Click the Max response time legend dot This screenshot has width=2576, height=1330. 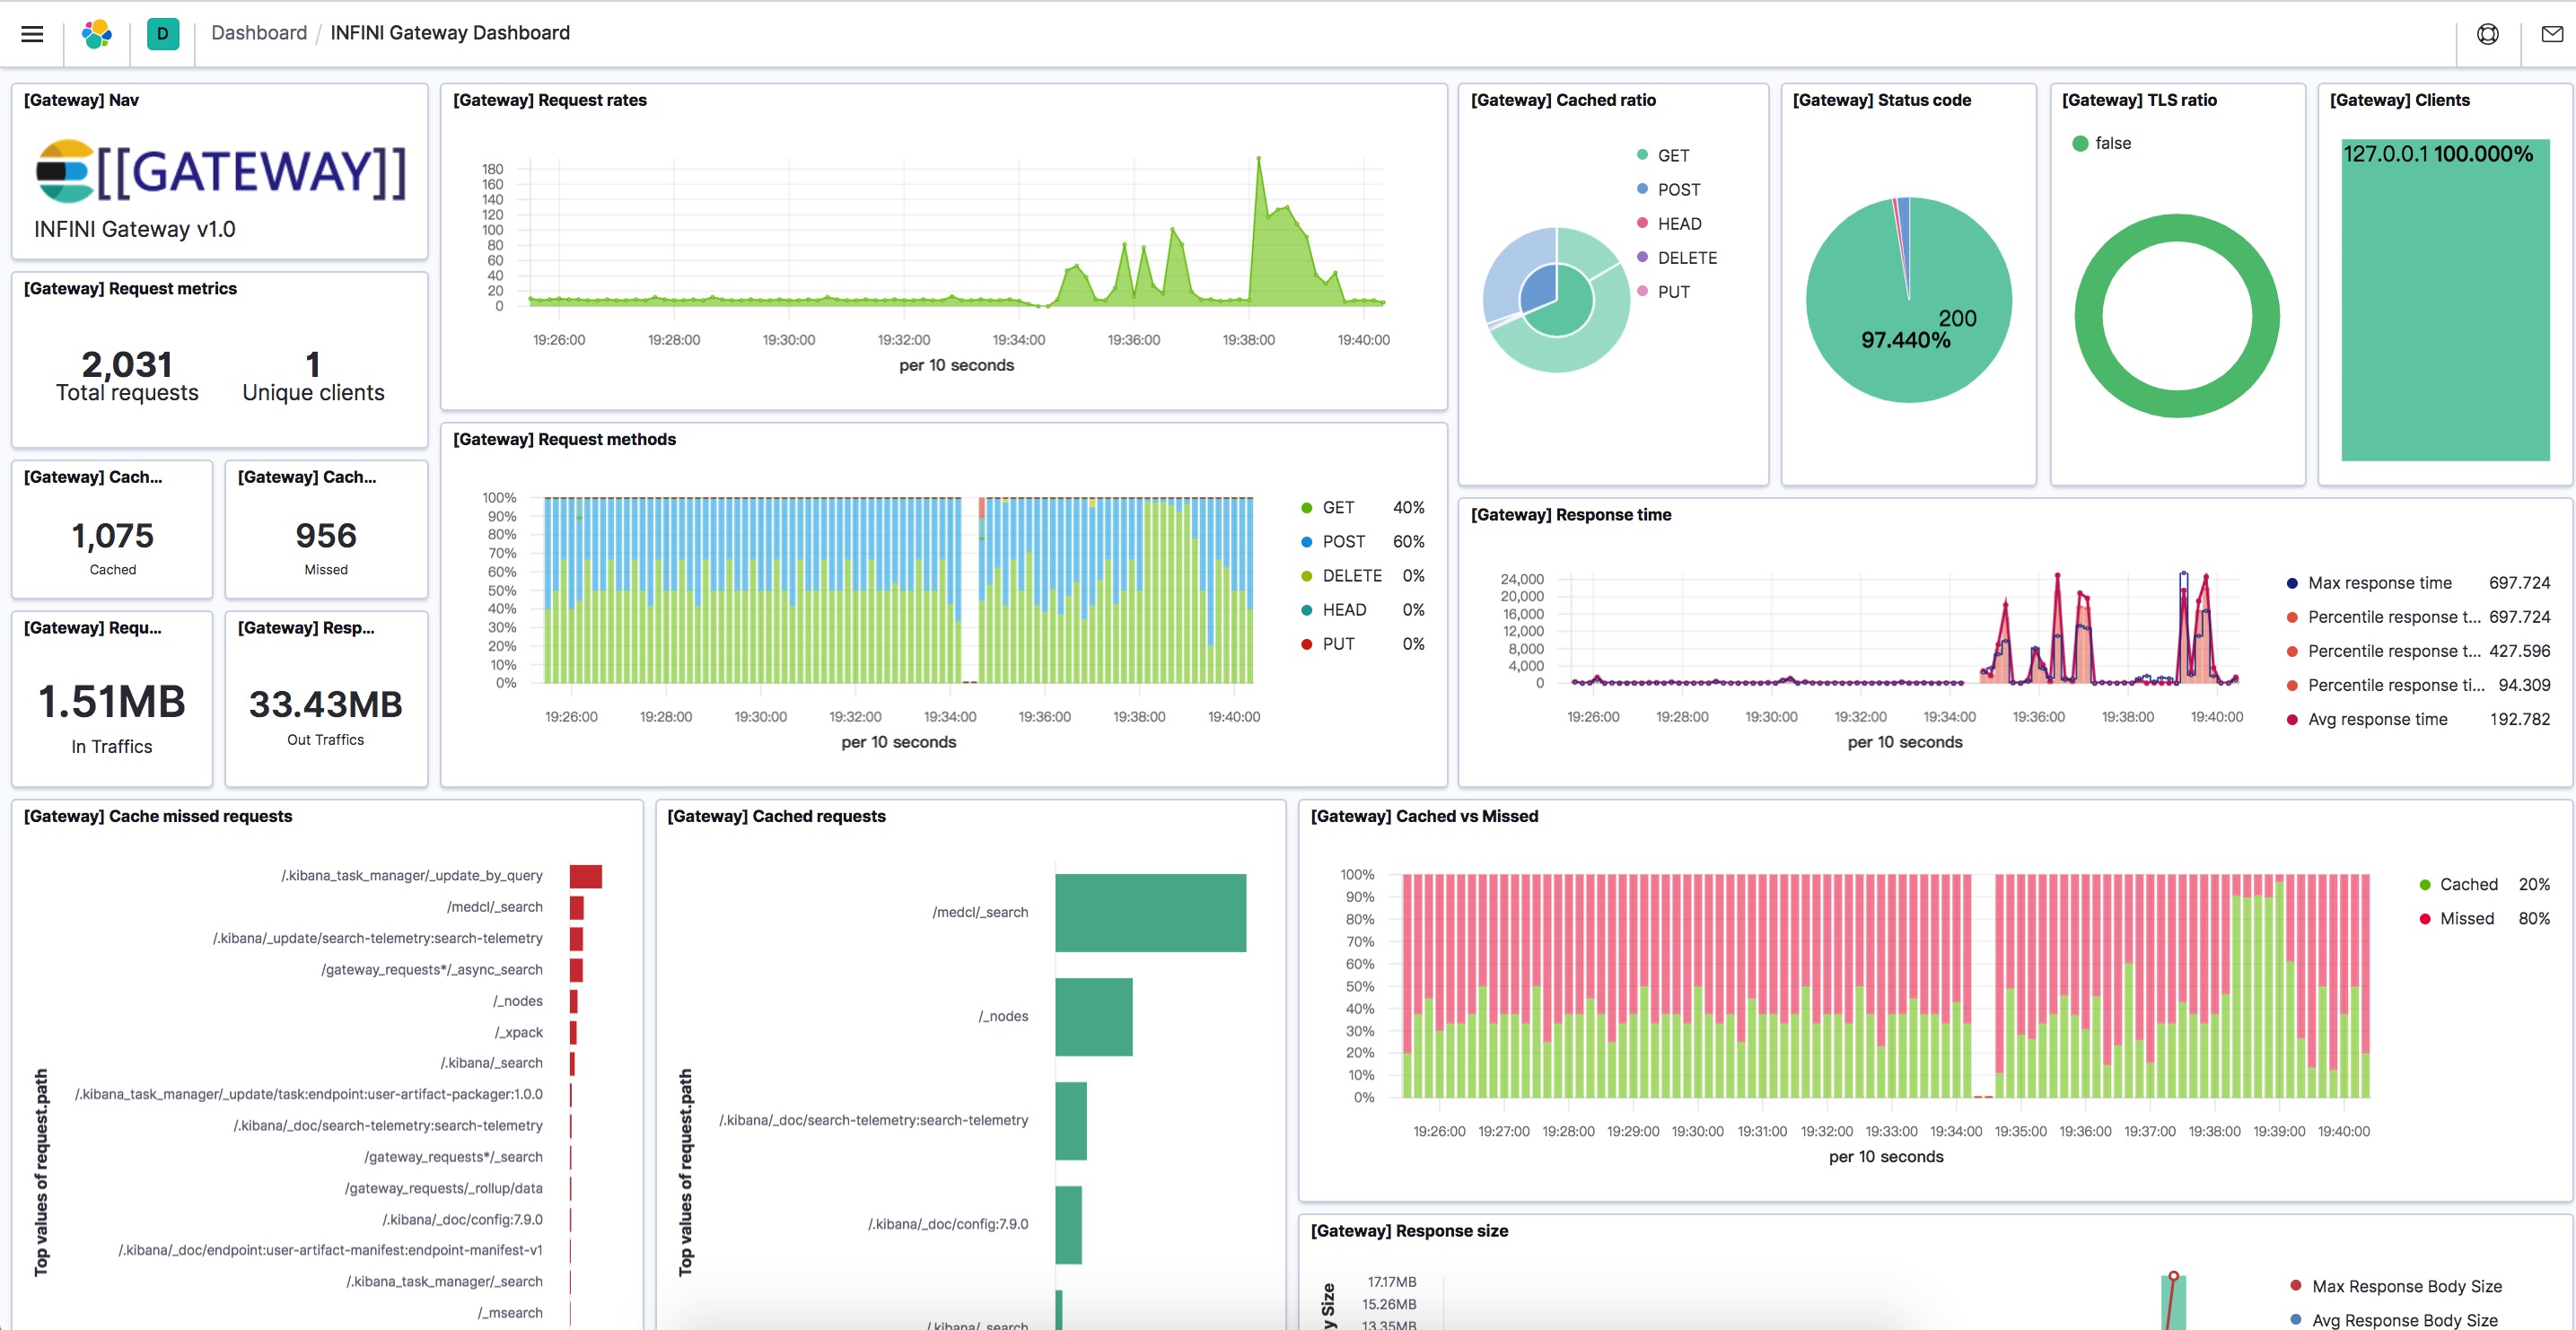pyautogui.click(x=2292, y=584)
